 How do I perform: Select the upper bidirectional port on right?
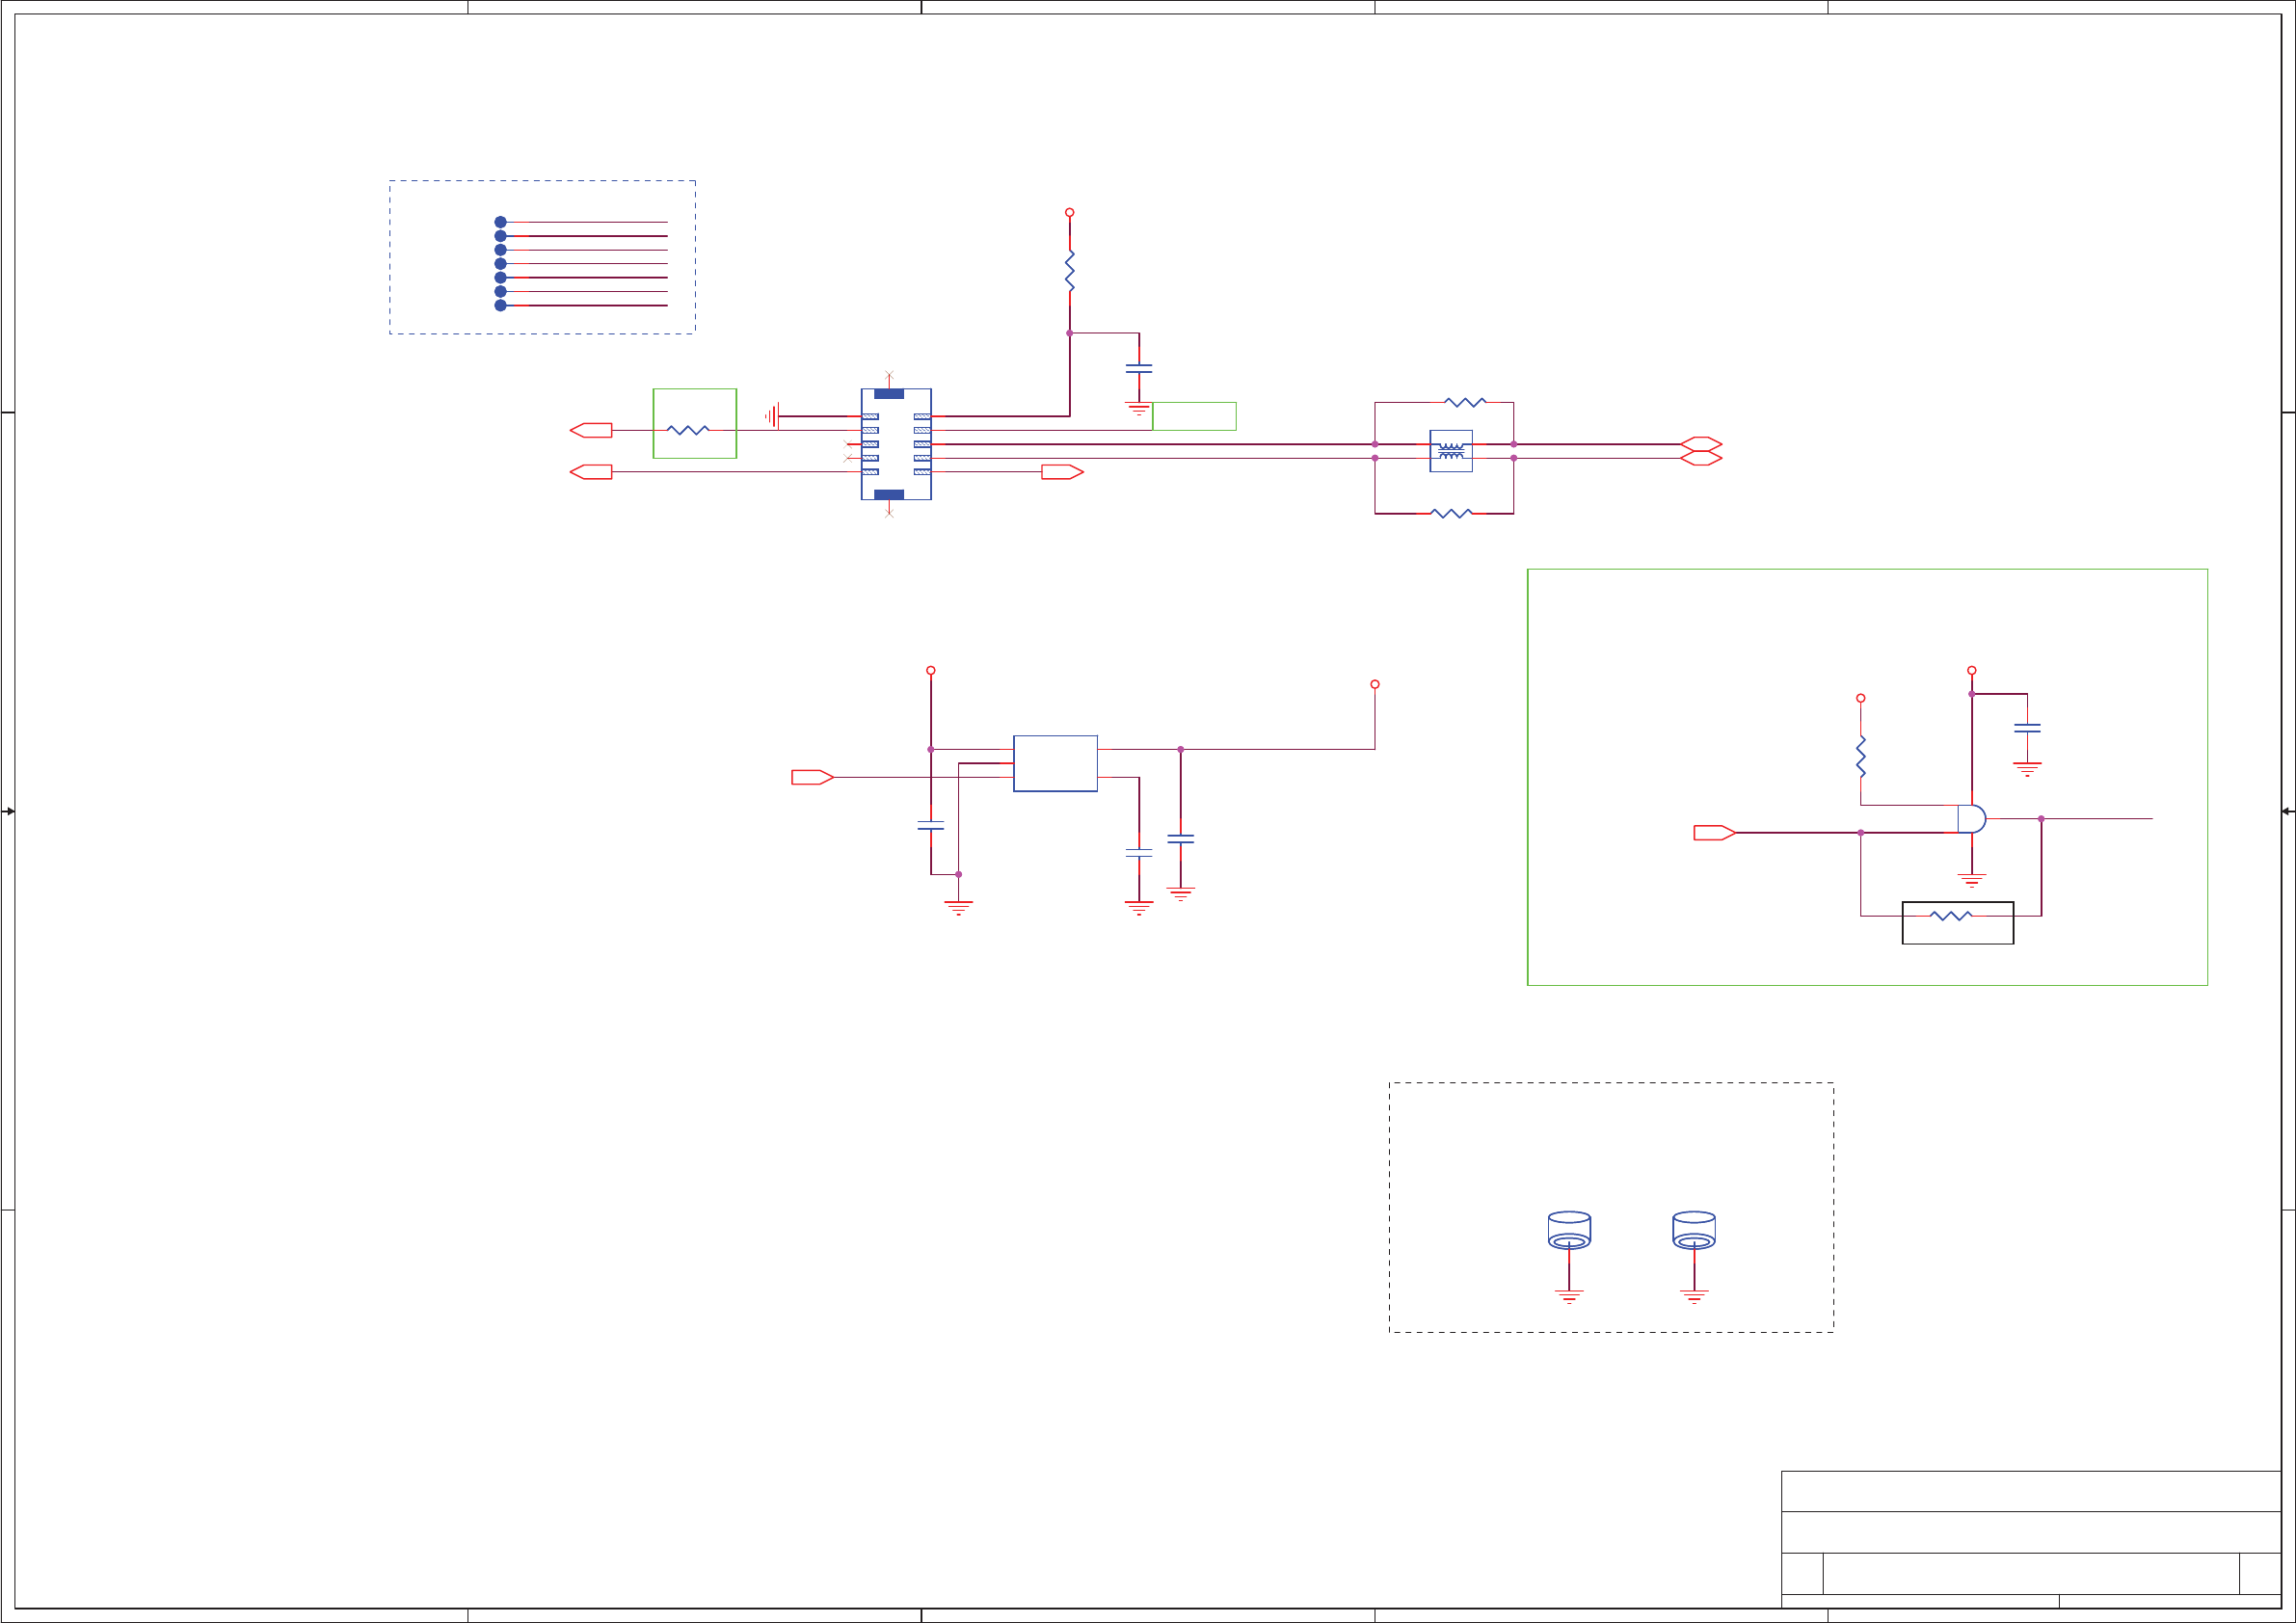coord(1700,443)
